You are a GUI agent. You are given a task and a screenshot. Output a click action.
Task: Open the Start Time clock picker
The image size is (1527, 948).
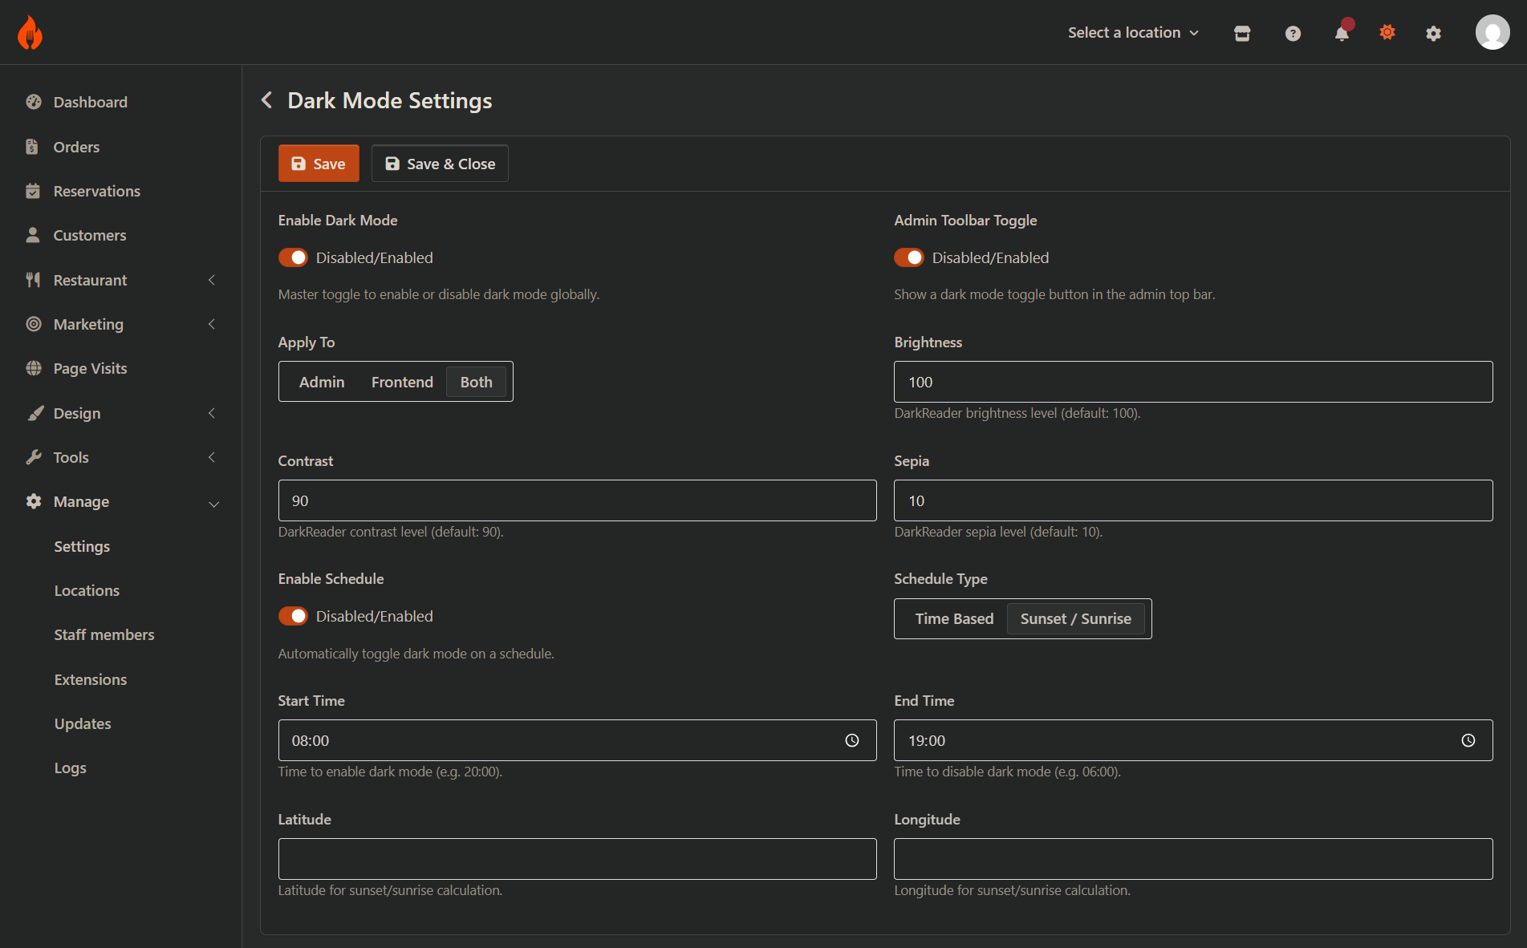pyautogui.click(x=851, y=740)
